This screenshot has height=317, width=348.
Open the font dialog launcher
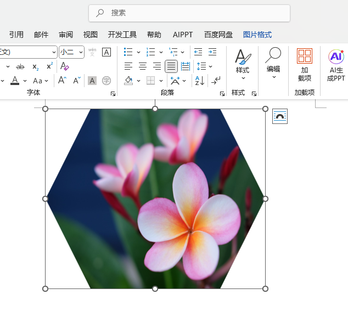point(113,94)
